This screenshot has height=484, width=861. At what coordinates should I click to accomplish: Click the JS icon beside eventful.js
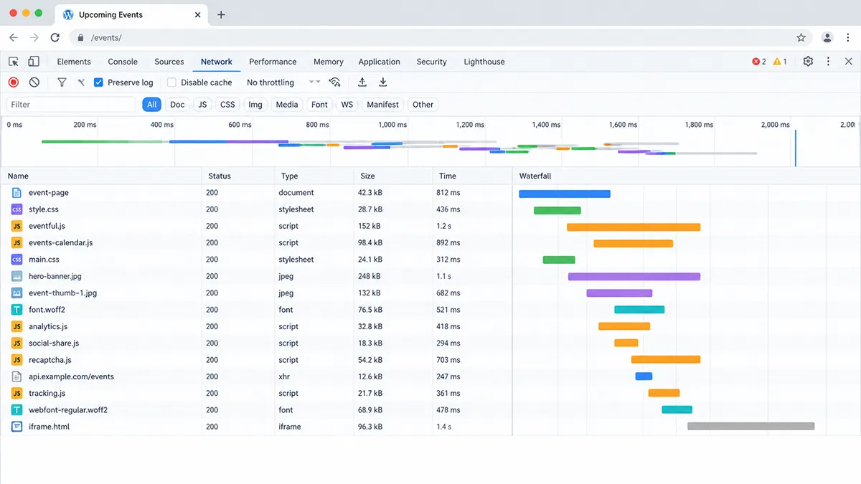17,226
